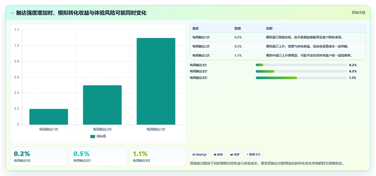Select the 表格 tag
The height and width of the screenshot is (176, 376).
click(x=218, y=154)
